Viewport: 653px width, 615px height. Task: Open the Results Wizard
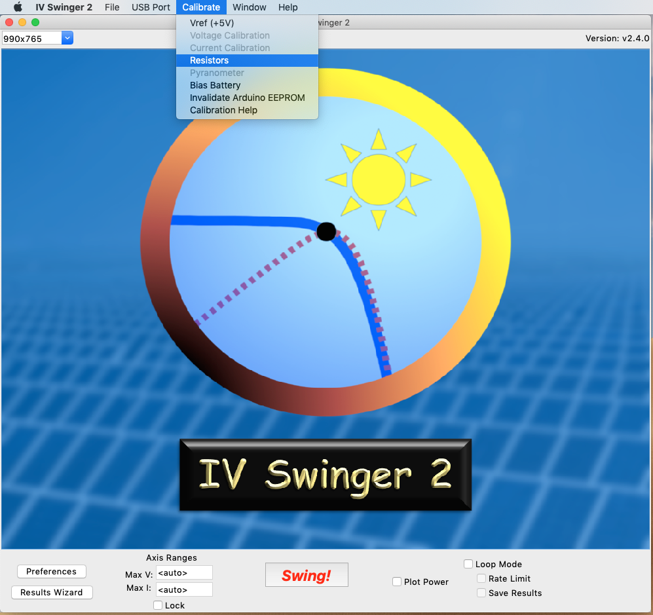[x=52, y=592]
